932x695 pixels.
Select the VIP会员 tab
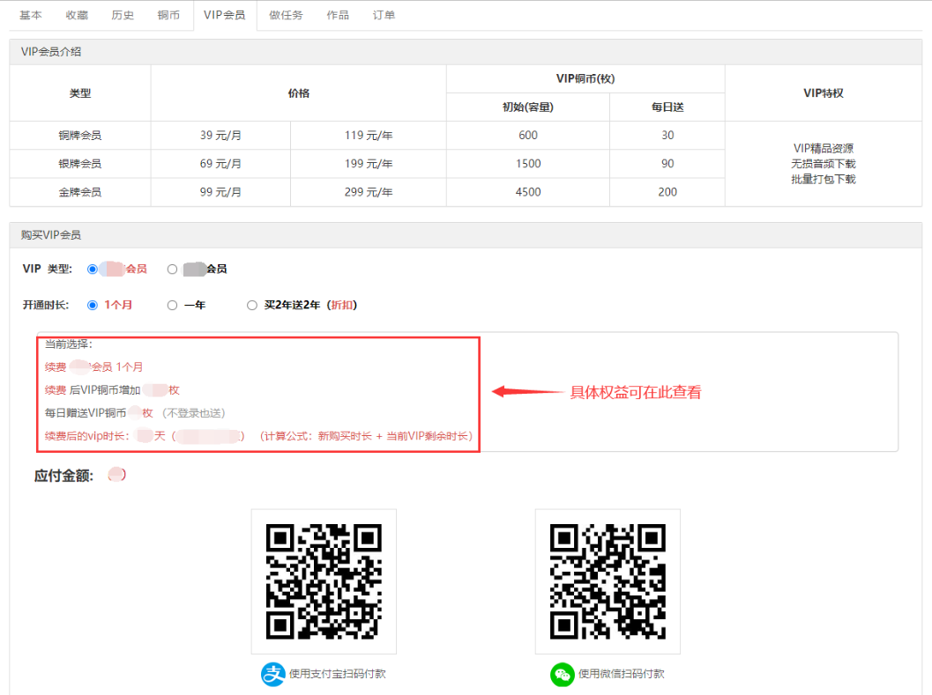(225, 16)
